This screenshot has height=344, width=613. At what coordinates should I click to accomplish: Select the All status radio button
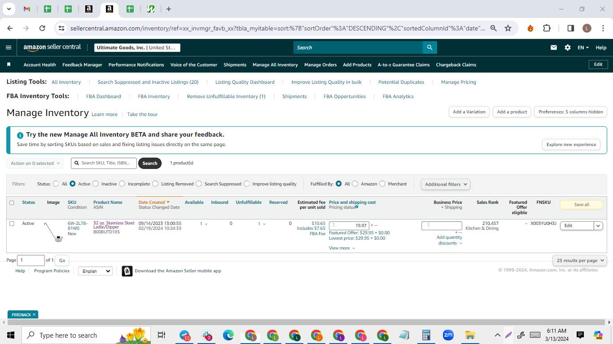tap(56, 184)
